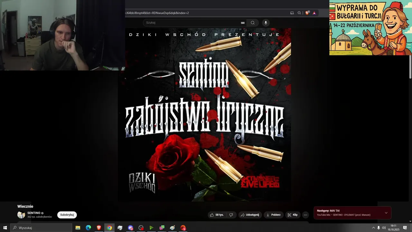Open the pink chat-bubbles taskbar app

pyautogui.click(x=162, y=228)
